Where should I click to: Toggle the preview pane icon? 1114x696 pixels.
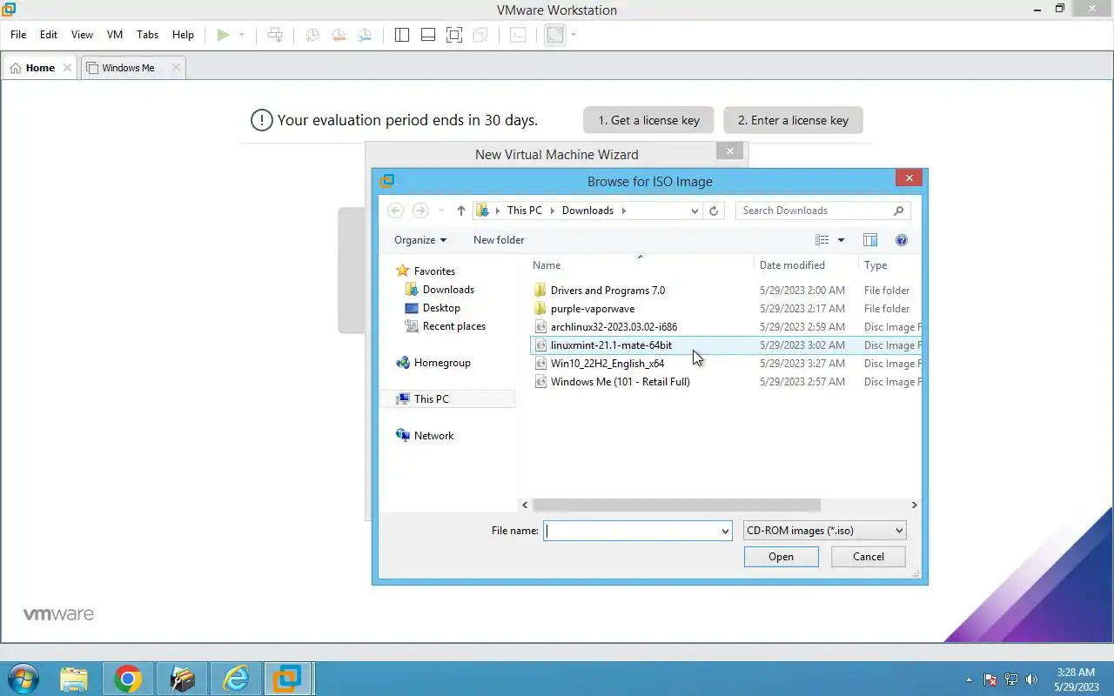pyautogui.click(x=870, y=240)
